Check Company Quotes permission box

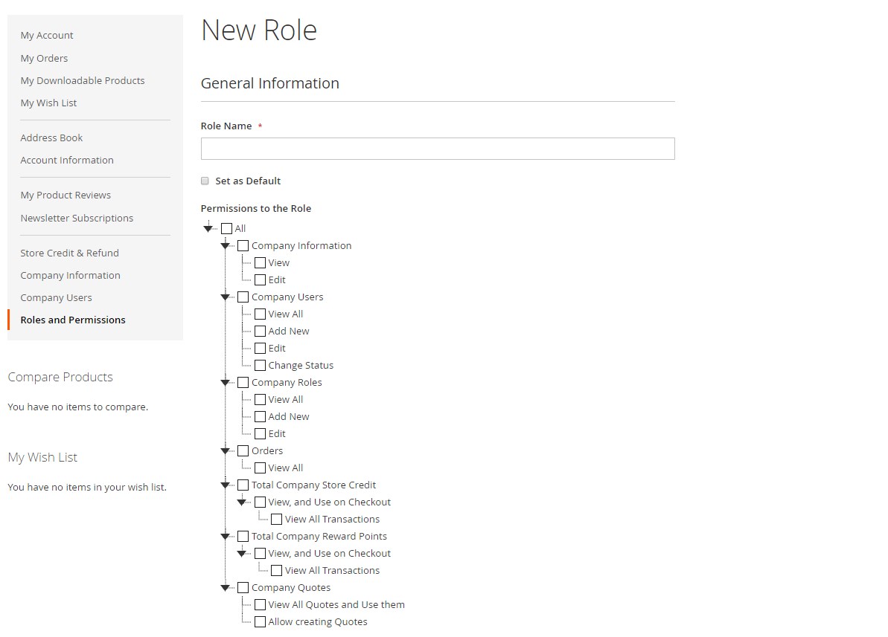click(x=243, y=588)
